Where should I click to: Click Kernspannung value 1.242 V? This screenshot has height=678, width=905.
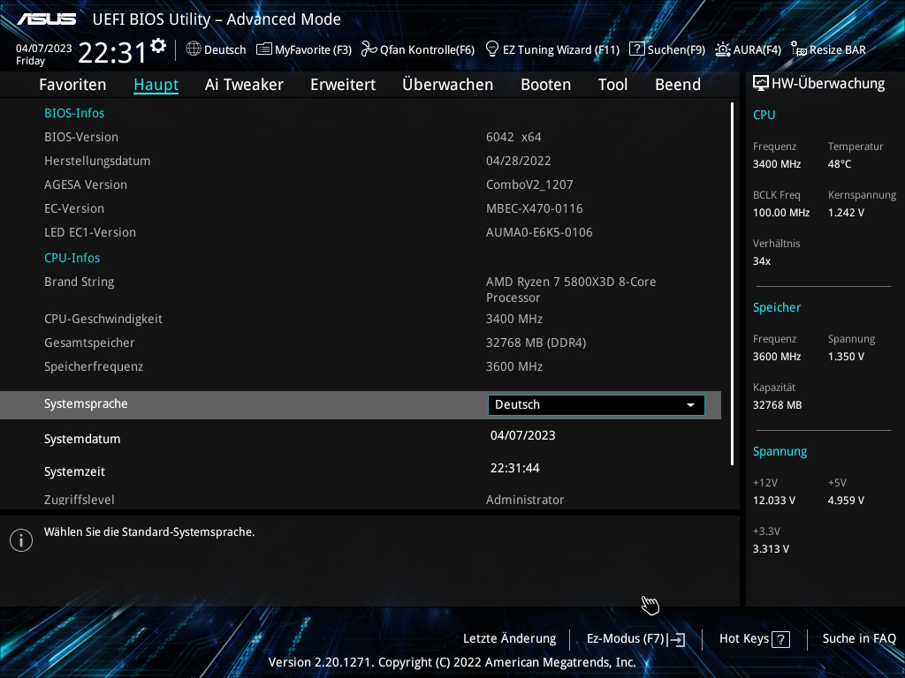coord(846,213)
